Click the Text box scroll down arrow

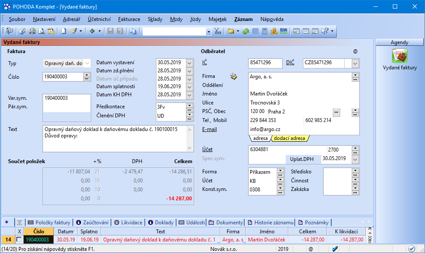click(x=190, y=148)
